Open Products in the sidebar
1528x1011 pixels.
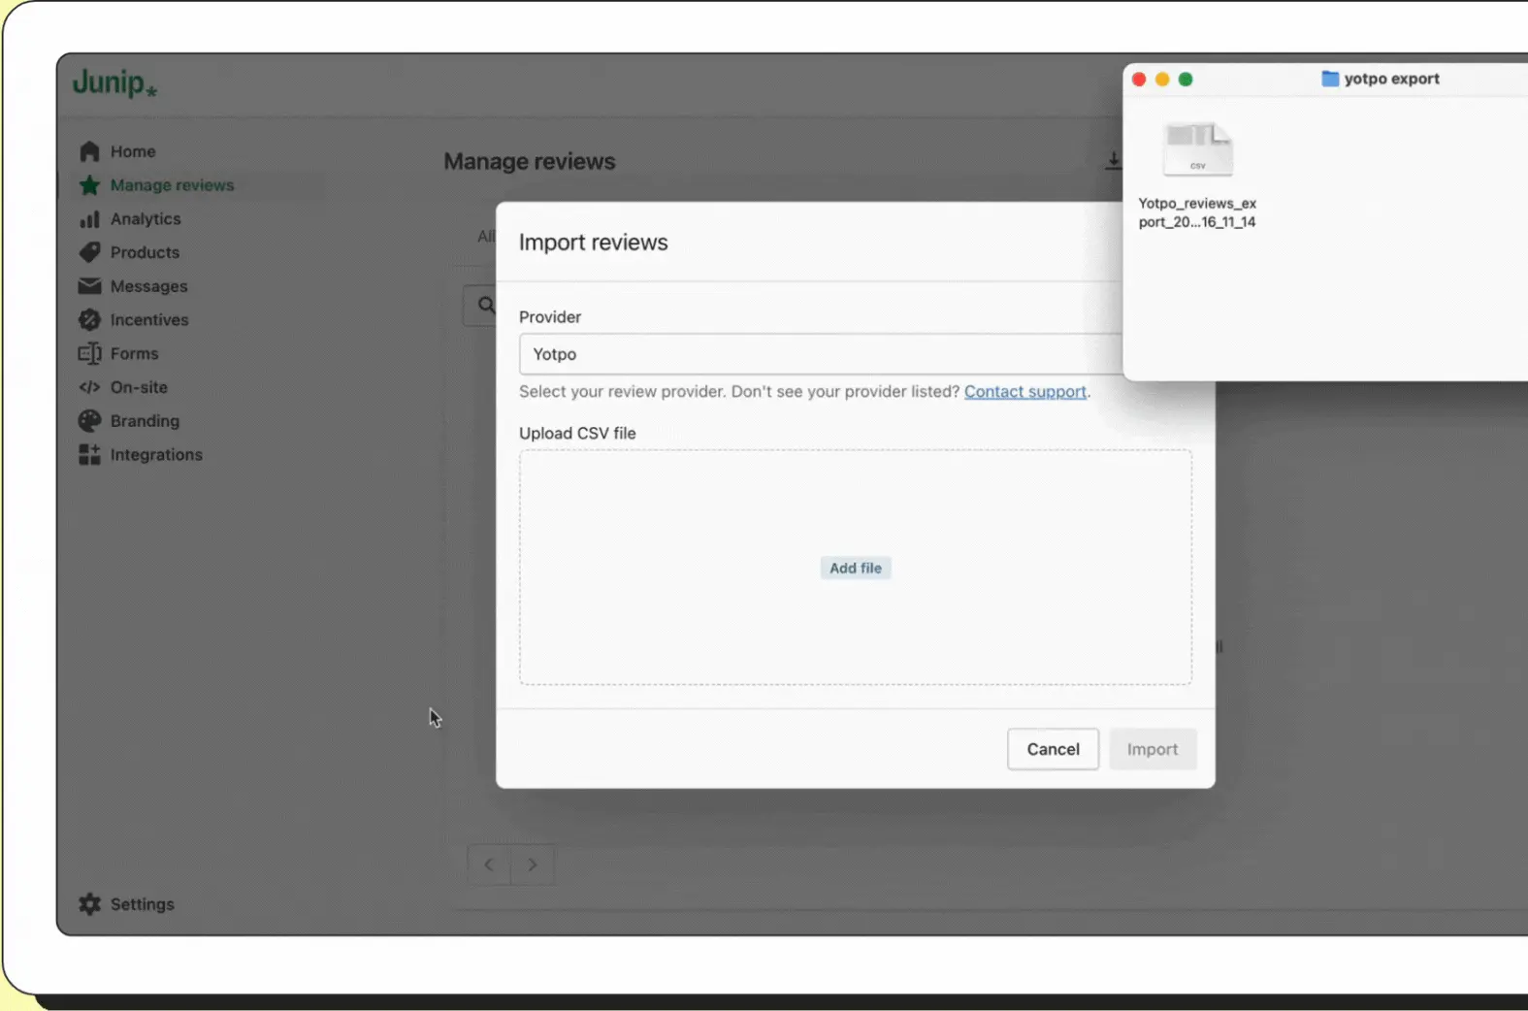point(145,252)
